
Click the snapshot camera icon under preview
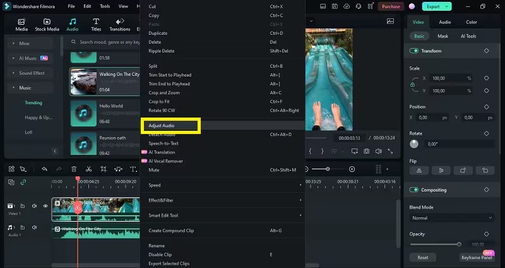click(367, 151)
